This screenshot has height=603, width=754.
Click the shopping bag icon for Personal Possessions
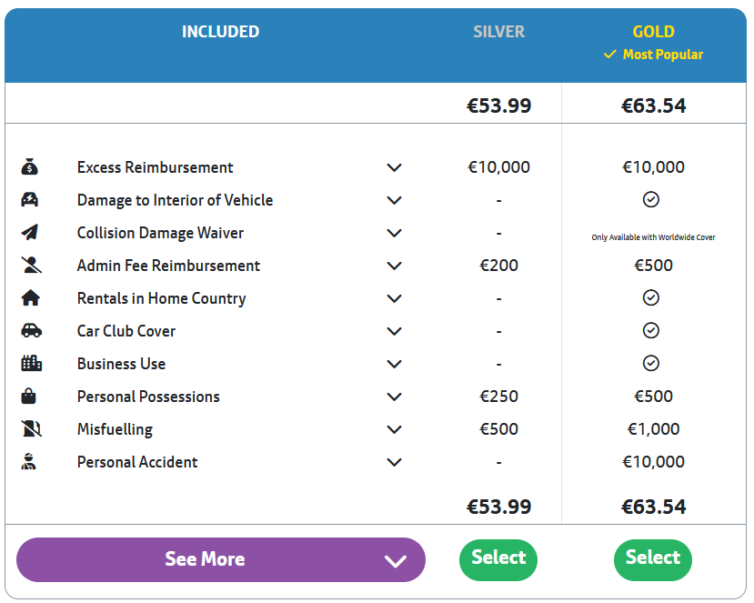point(29,397)
